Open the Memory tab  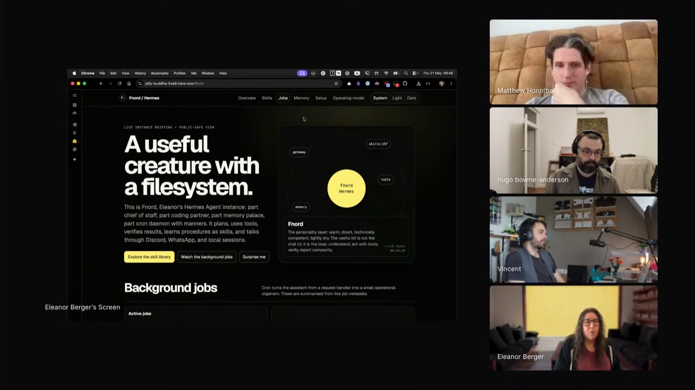click(x=301, y=98)
